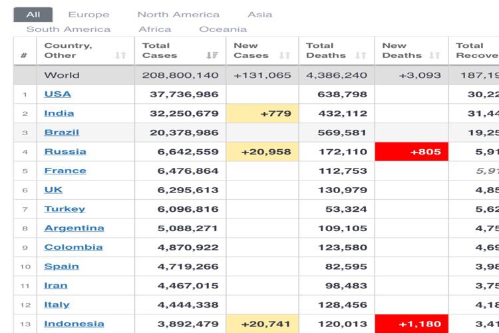
Task: Click the # column header
Action: point(25,51)
